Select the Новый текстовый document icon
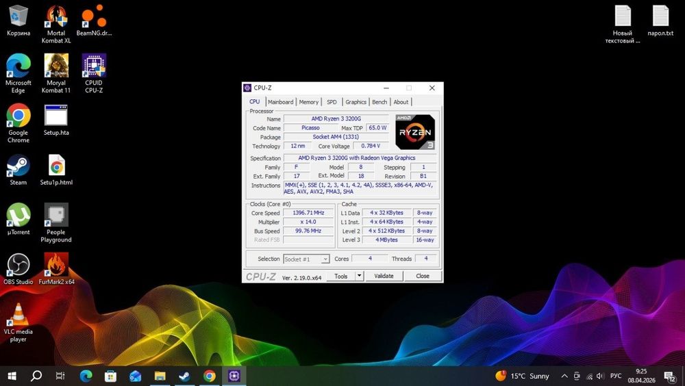Image resolution: width=685 pixels, height=386 pixels. pos(623,24)
